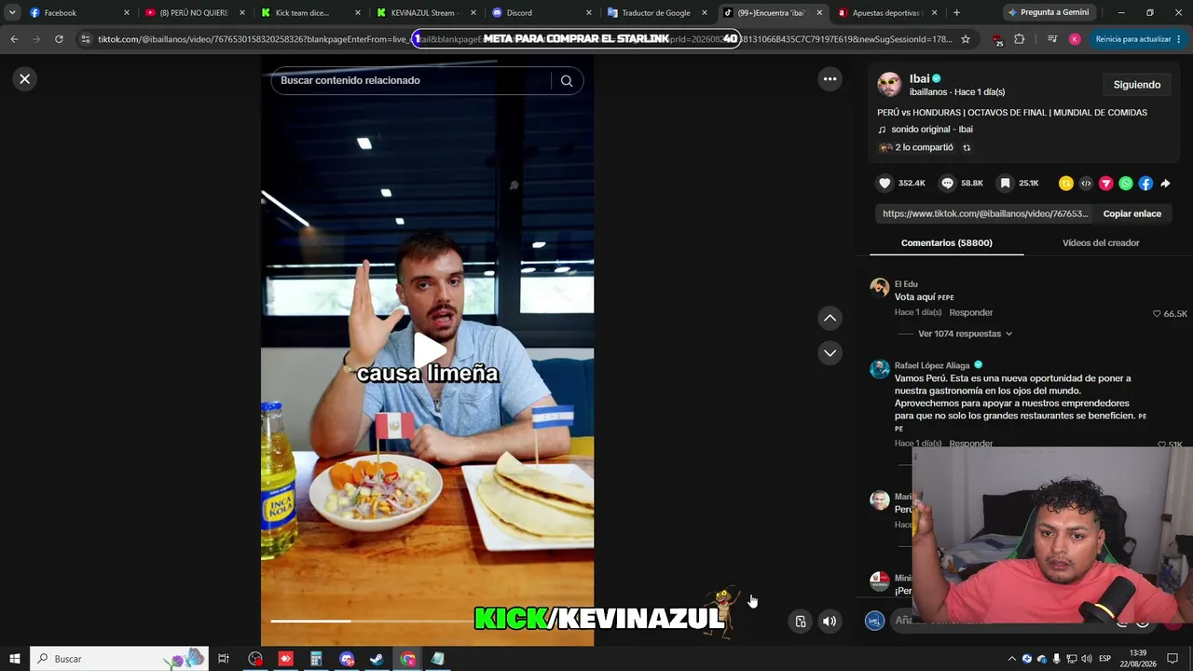The width and height of the screenshot is (1193, 671).
Task: Close the TikTok video viewer
Action: (25, 79)
